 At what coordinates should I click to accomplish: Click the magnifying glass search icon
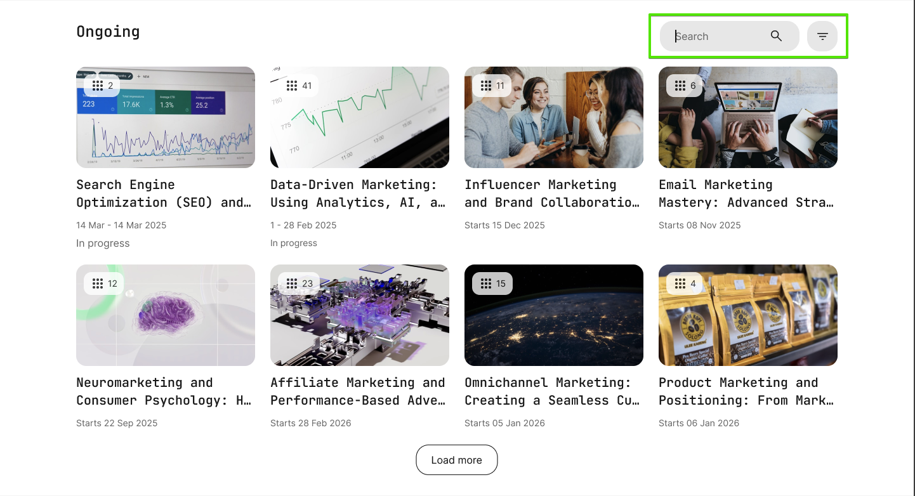click(776, 36)
